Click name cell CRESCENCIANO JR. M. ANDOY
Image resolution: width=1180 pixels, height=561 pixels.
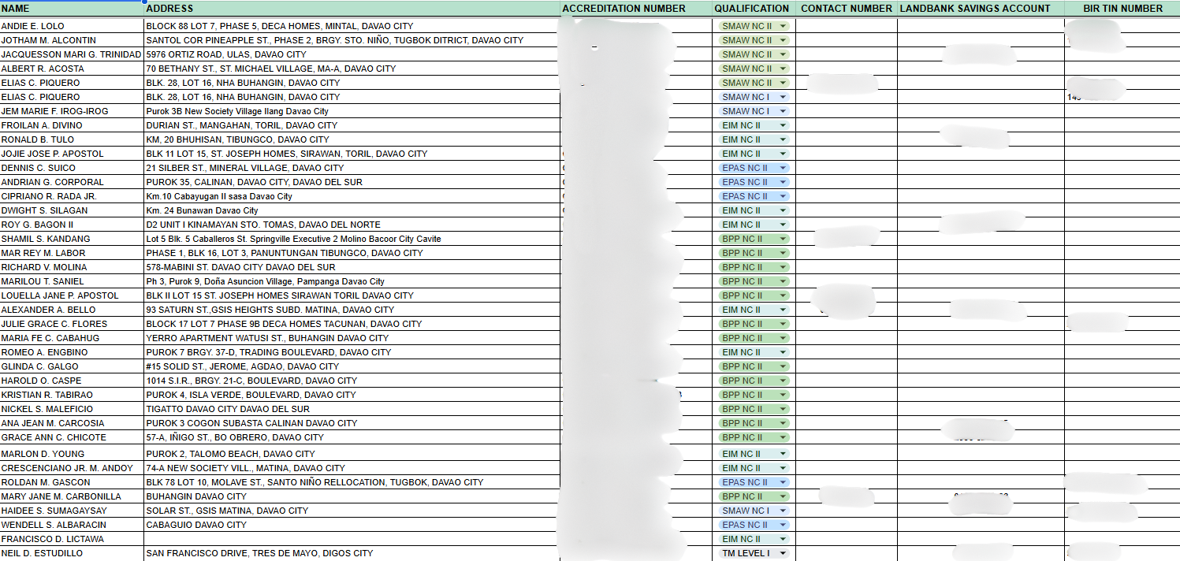click(72, 468)
